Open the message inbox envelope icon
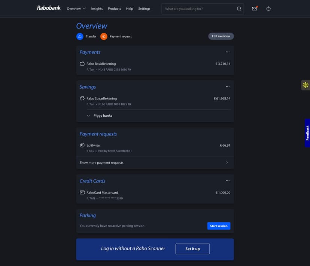The height and width of the screenshot is (266, 310). coord(254,8)
